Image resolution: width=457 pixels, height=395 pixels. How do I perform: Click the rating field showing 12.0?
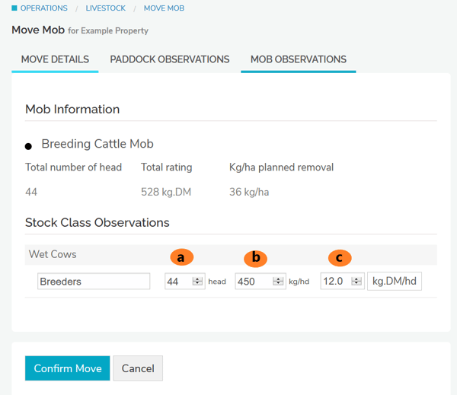point(334,282)
